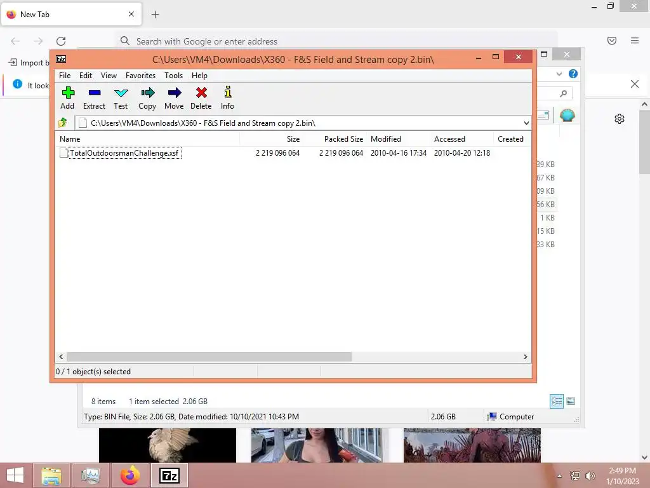Click the modified date 2010-04-16 17:34
The width and height of the screenshot is (650, 488).
[399, 153]
